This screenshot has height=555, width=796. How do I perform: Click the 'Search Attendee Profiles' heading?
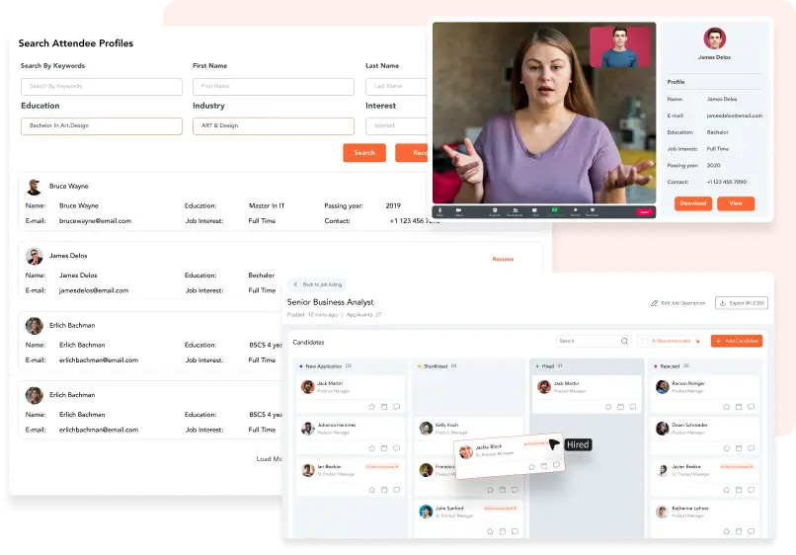click(x=76, y=43)
